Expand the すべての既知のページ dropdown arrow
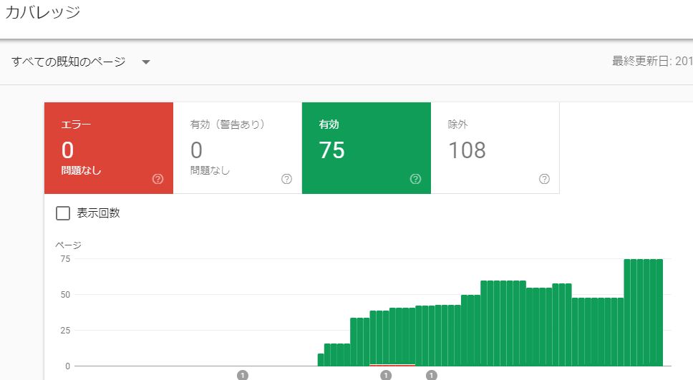The image size is (693, 380). [146, 62]
